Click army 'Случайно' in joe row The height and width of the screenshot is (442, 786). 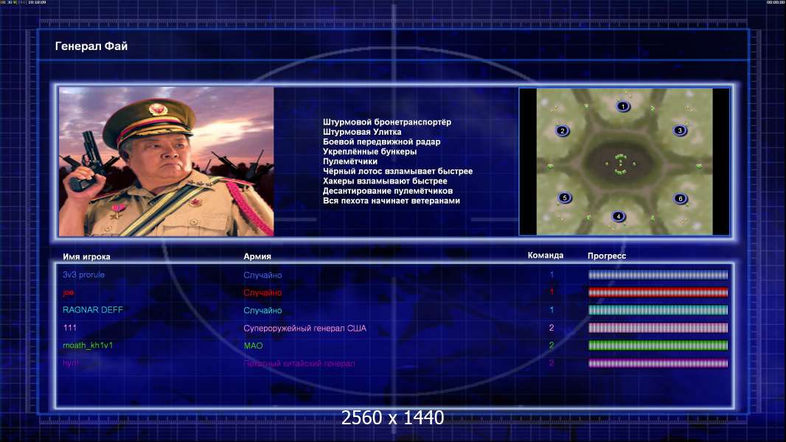point(262,293)
